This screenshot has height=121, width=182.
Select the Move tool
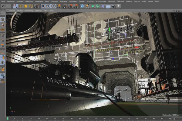pyautogui.click(x=21, y=6)
